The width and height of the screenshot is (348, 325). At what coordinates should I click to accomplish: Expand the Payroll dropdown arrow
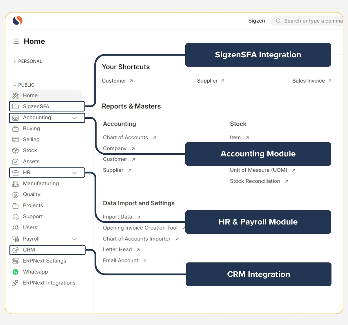[x=75, y=239]
